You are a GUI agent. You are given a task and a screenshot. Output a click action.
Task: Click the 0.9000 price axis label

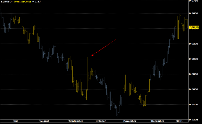click(194, 59)
